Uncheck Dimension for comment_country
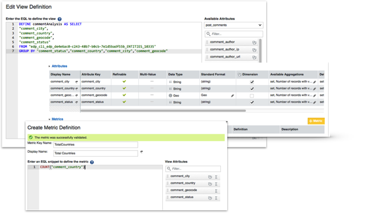This screenshot has width=373, height=213. click(252, 89)
